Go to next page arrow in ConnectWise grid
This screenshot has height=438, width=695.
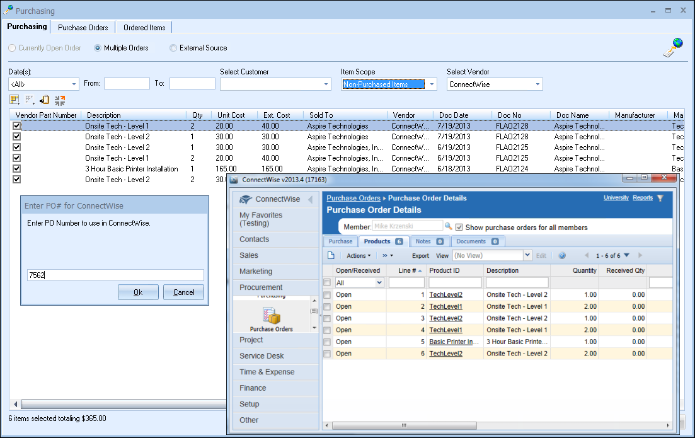coord(640,255)
